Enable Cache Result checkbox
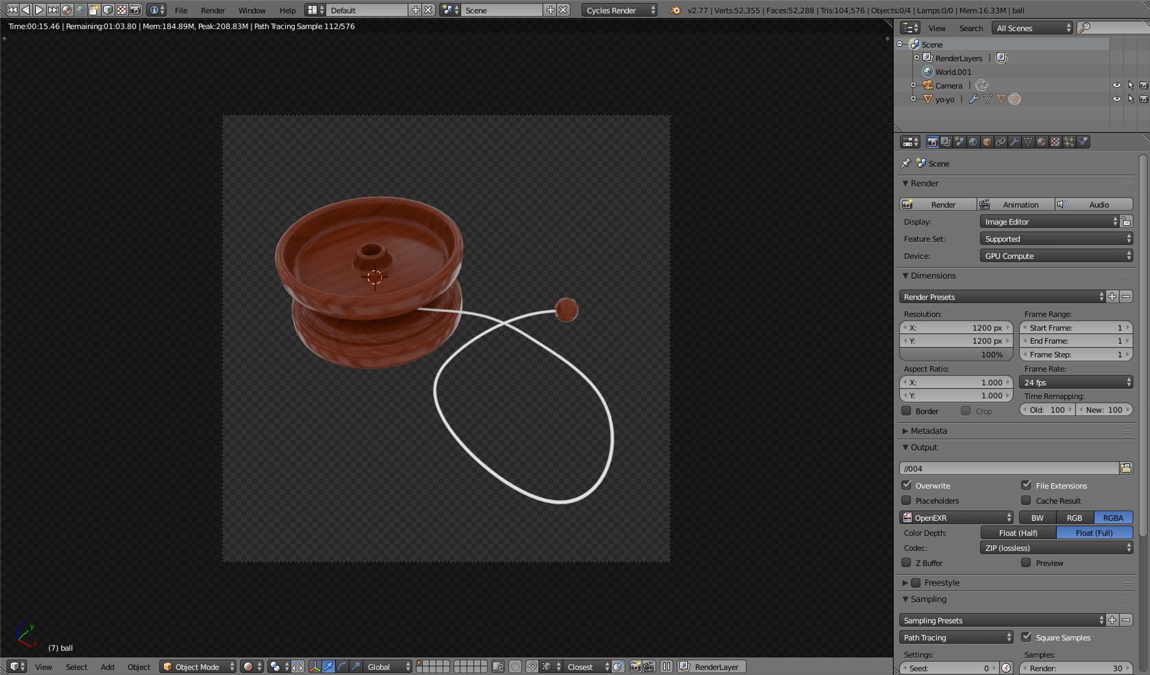The width and height of the screenshot is (1150, 675). [1026, 500]
